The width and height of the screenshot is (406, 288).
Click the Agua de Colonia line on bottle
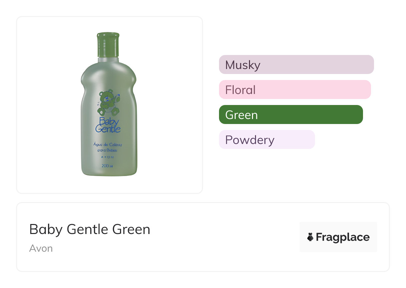107,145
